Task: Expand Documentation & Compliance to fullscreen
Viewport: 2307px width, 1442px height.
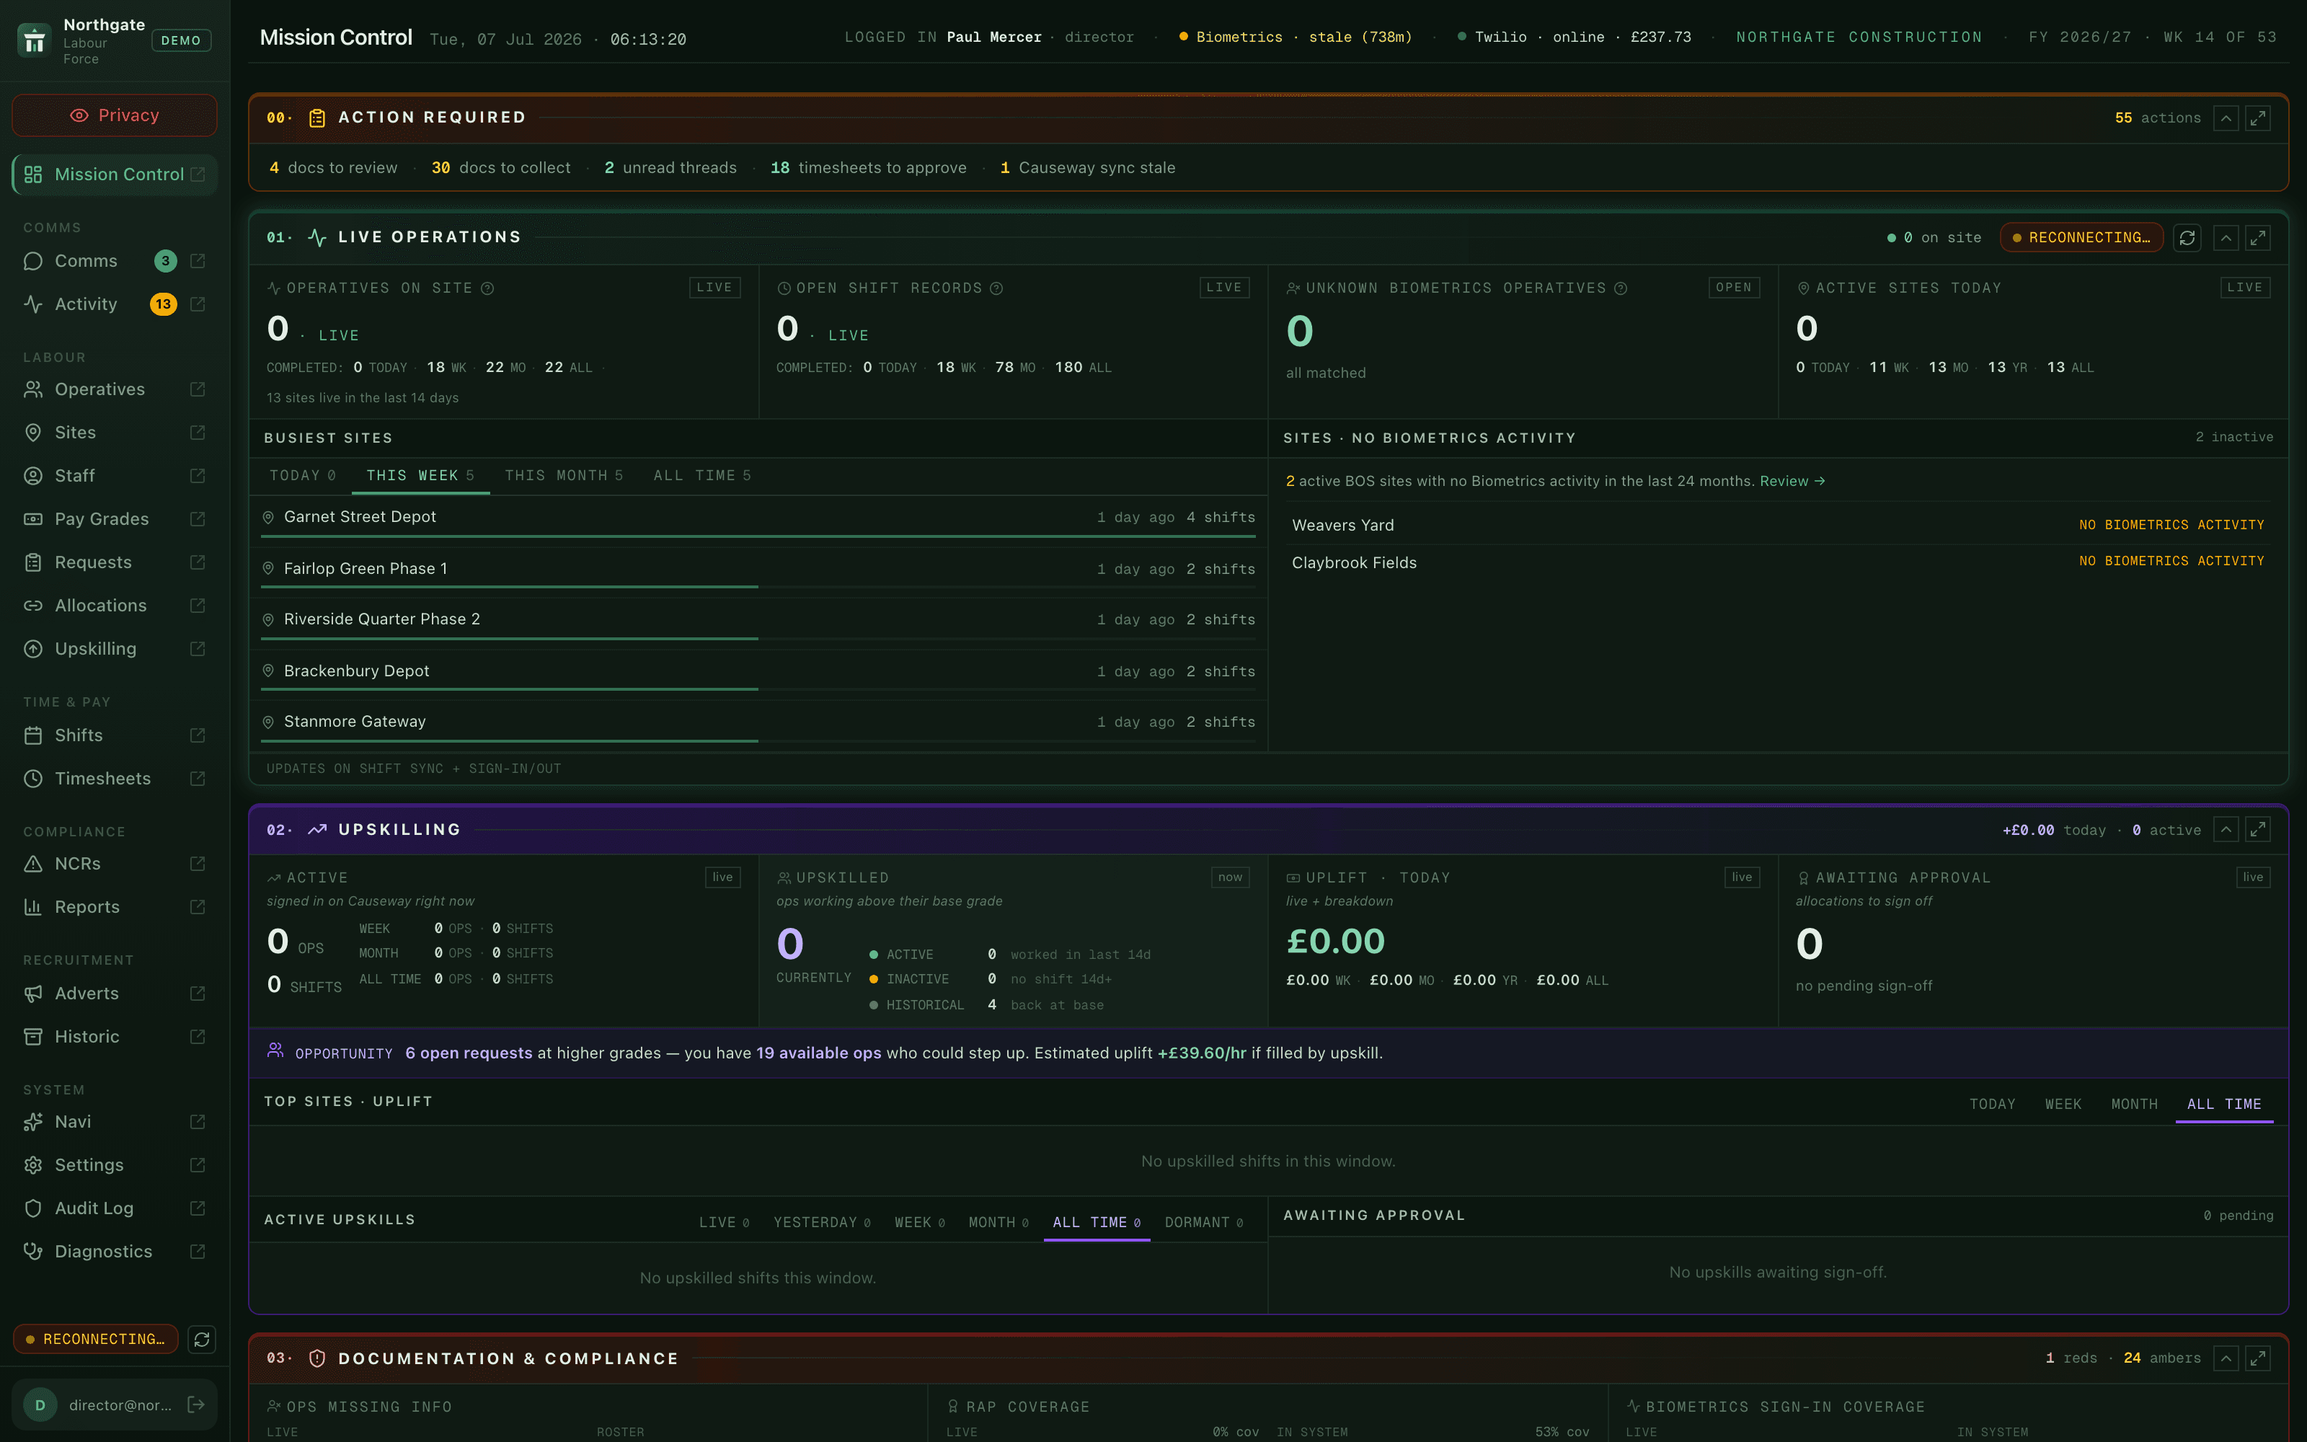Action: [2257, 1358]
